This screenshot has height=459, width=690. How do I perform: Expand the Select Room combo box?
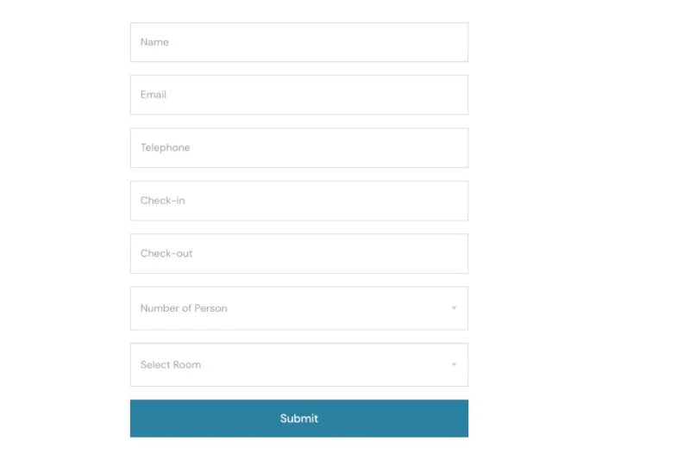click(x=298, y=364)
